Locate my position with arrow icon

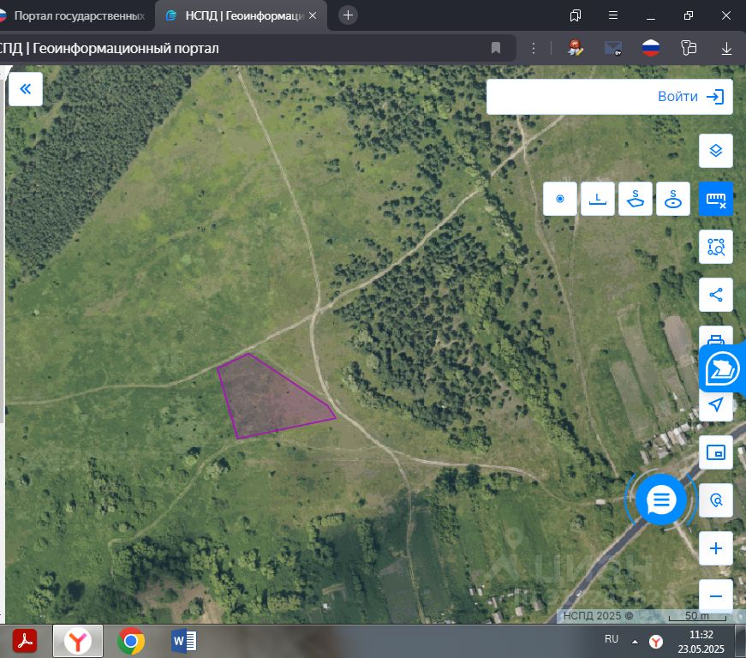point(715,406)
